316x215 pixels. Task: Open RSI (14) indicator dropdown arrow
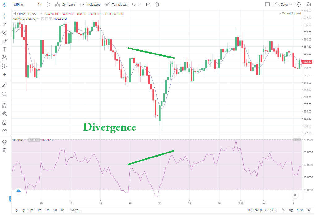[x=25, y=140]
